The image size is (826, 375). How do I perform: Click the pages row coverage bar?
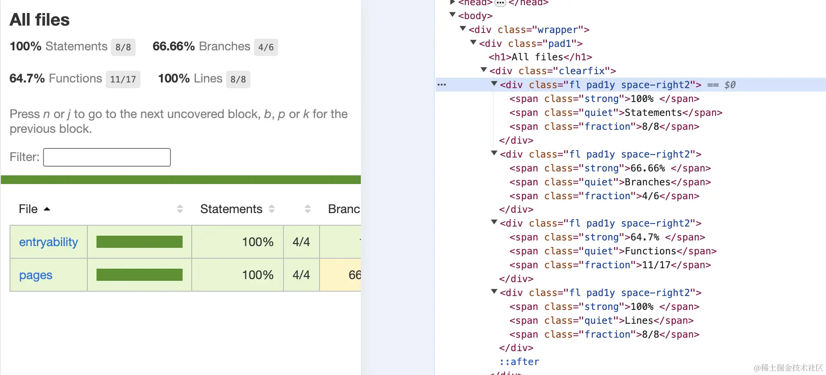point(139,275)
